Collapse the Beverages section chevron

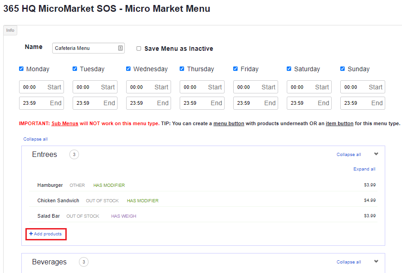coord(376,262)
